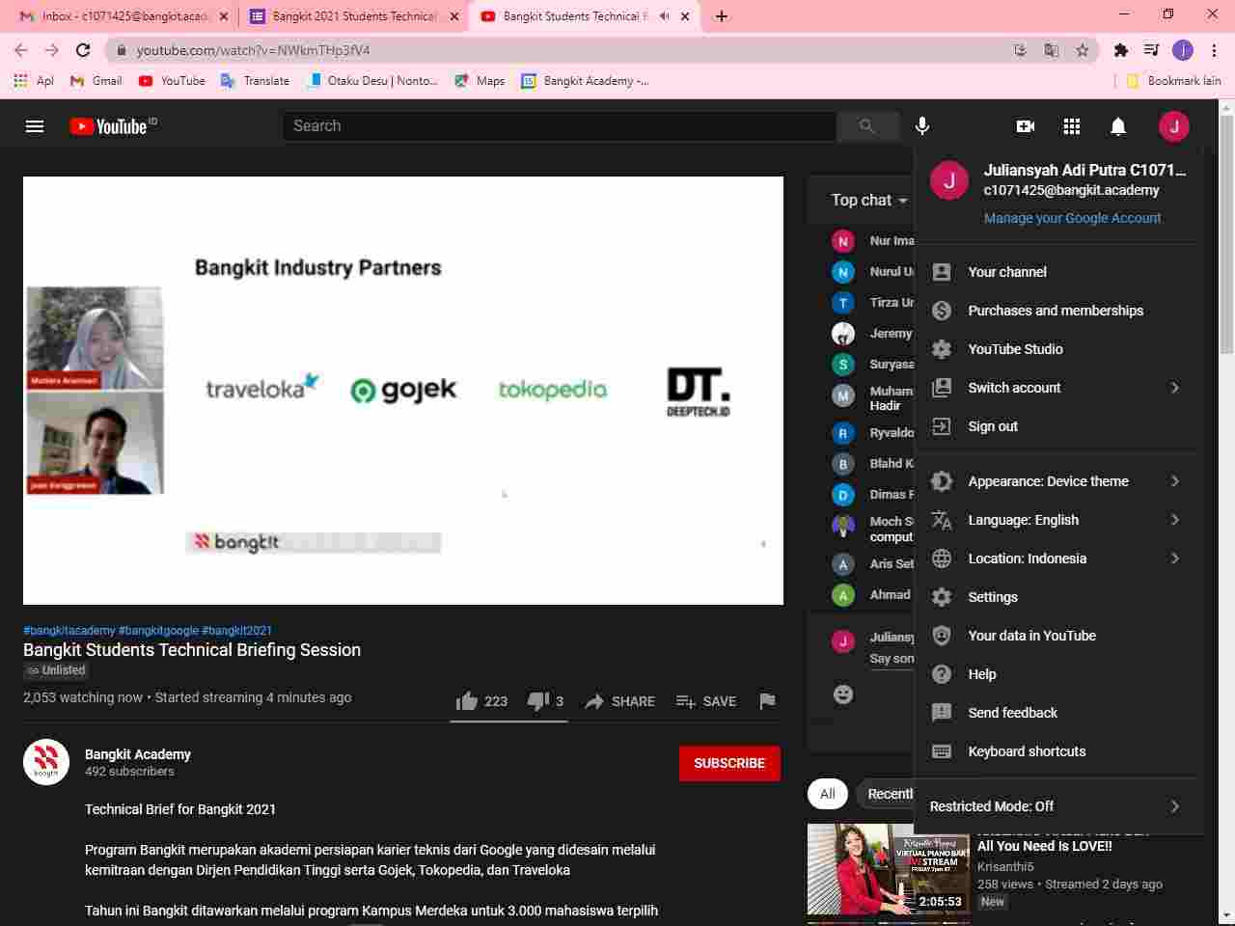This screenshot has height=926, width=1235.
Task: Expand the Restricted Mode: Off setting
Action: tap(1054, 806)
